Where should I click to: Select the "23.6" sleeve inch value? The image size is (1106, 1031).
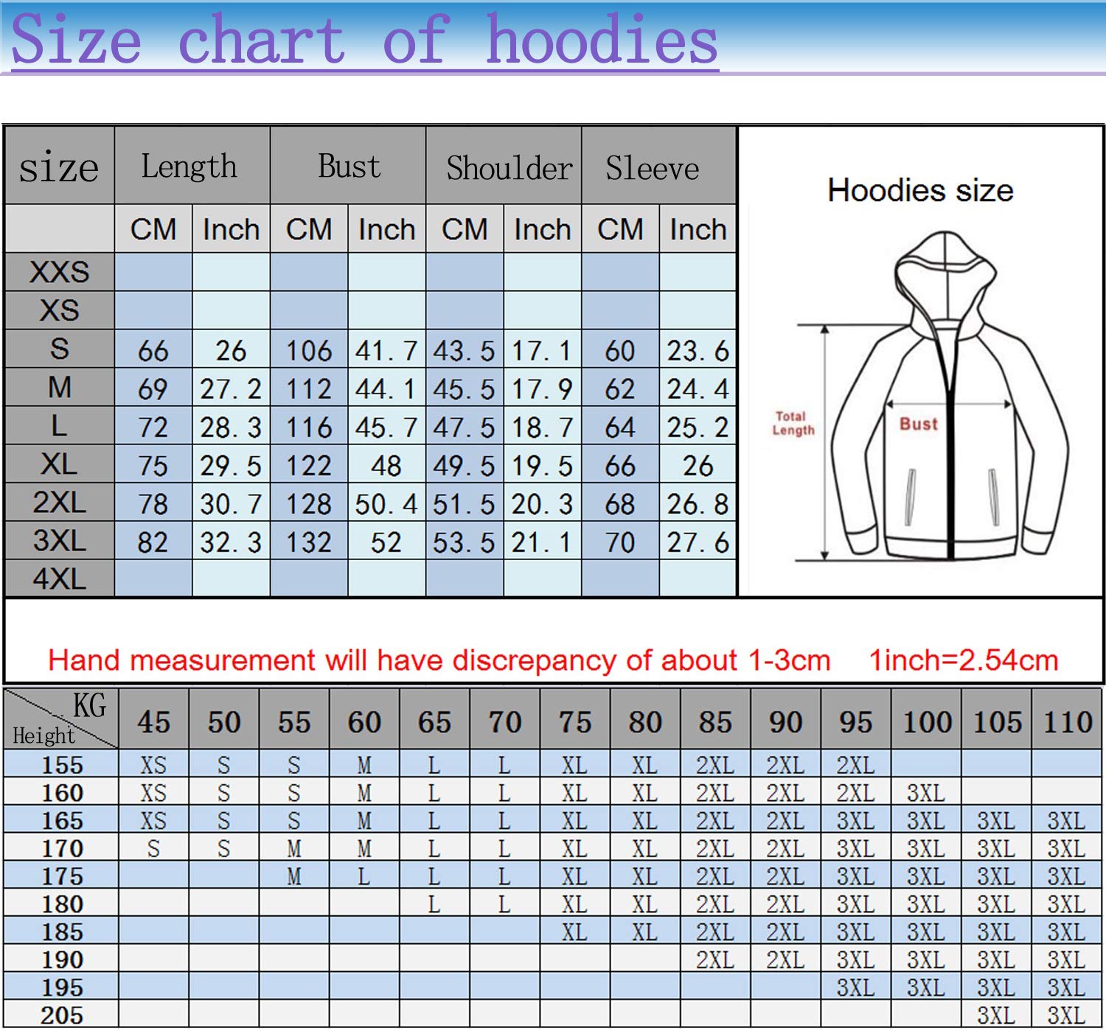click(698, 350)
